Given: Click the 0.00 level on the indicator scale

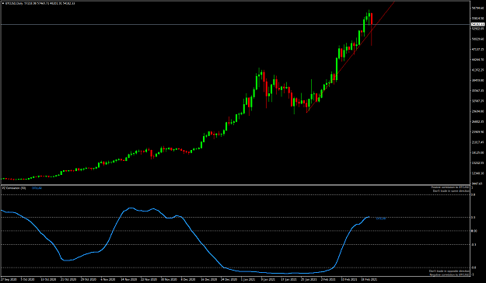Looking at the screenshot, I should point(474,231).
